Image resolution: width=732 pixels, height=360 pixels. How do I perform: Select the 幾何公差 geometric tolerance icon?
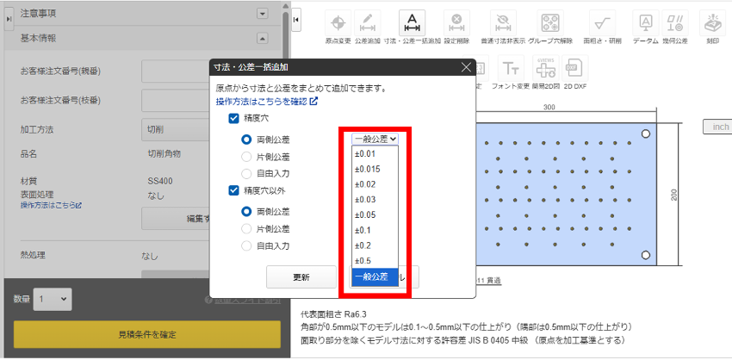[646, 23]
